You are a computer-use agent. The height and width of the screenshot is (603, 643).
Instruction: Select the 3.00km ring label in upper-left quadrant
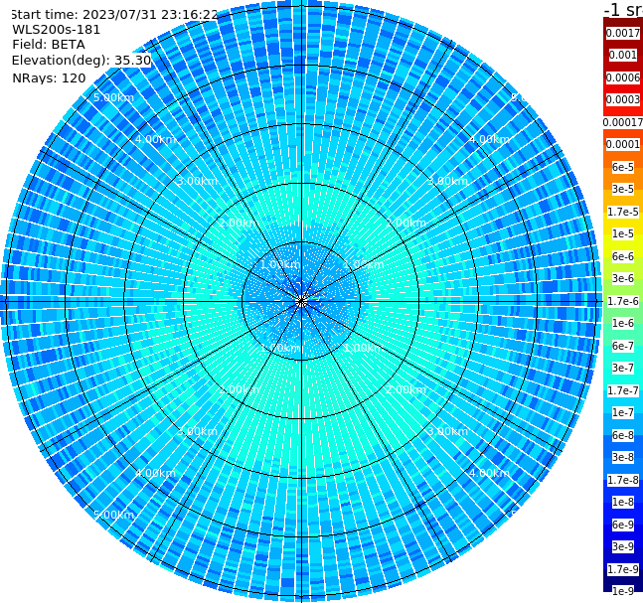tap(197, 181)
